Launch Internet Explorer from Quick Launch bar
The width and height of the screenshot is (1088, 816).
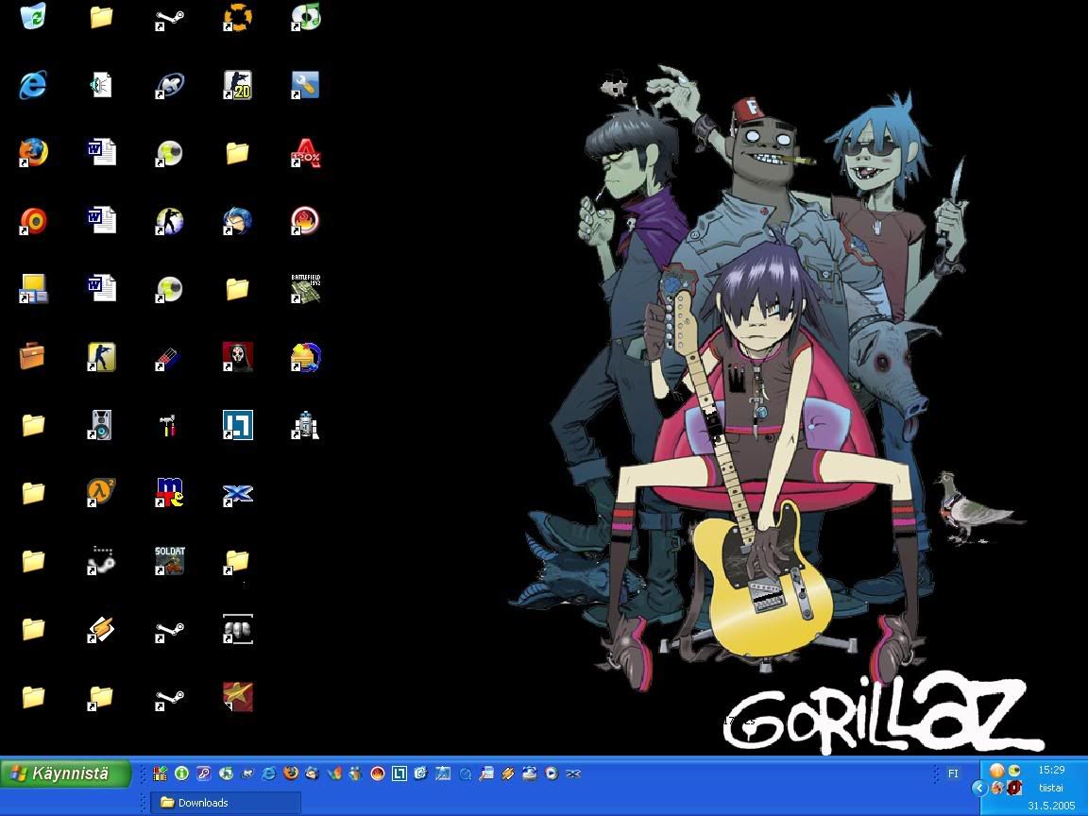(x=269, y=773)
